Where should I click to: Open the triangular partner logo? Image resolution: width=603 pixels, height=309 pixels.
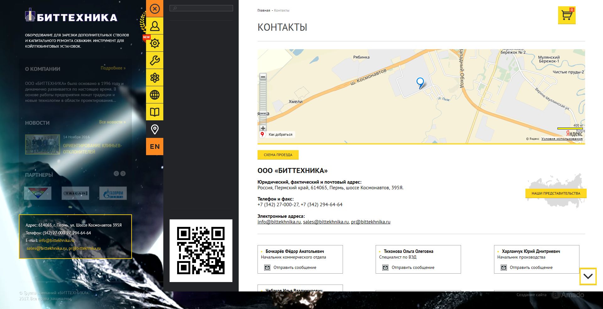(x=38, y=193)
